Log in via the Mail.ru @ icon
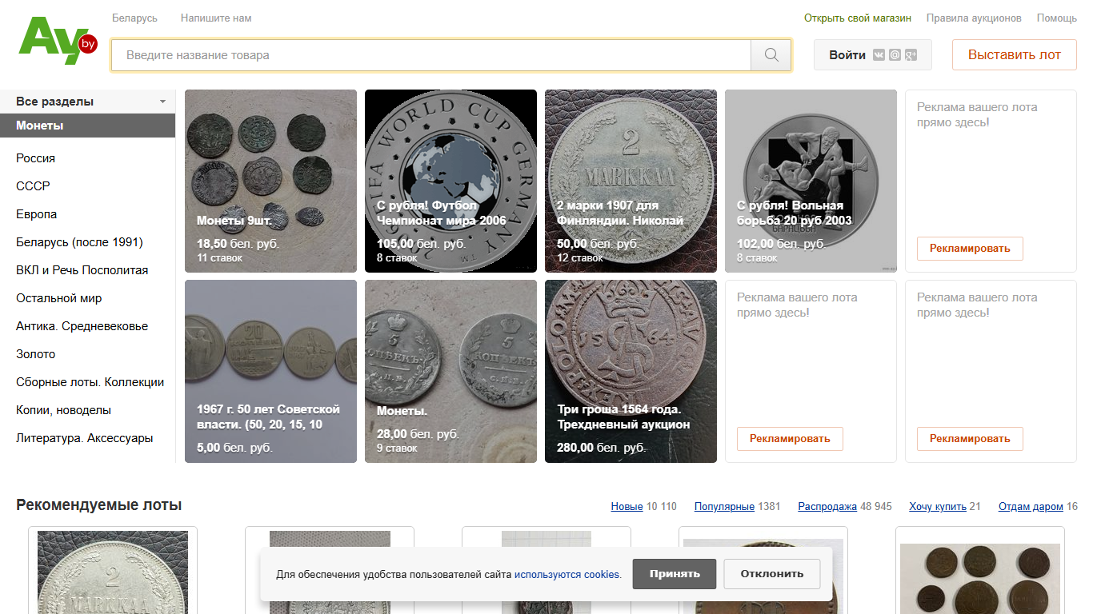1093x614 pixels. coord(895,55)
